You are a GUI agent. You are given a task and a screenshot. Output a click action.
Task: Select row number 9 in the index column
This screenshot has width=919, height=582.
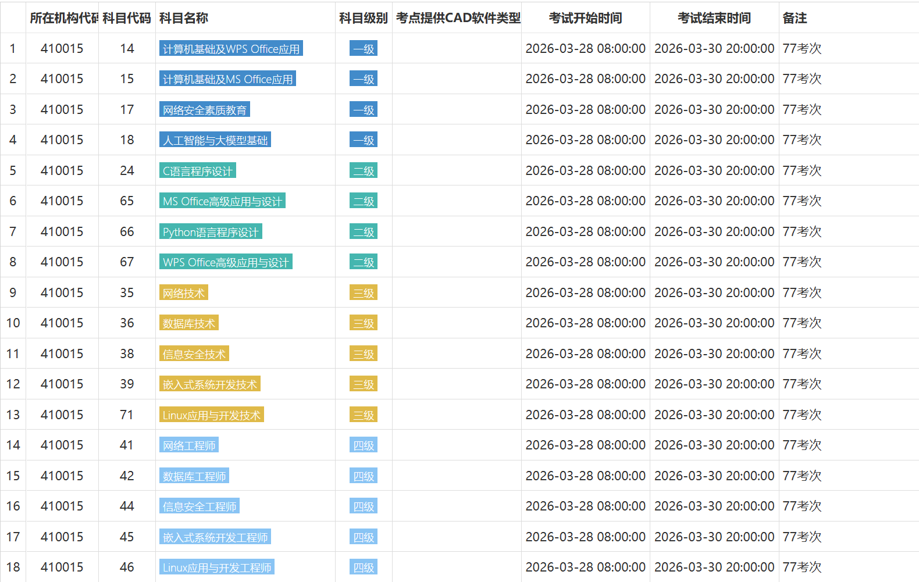pos(13,292)
